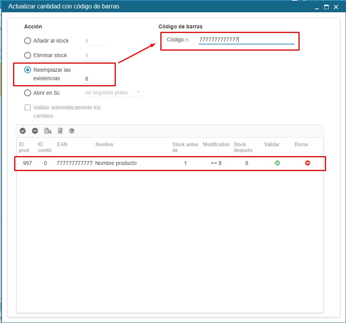This screenshot has width=346, height=323.
Task: Click the Código barcode input field
Action: point(246,40)
